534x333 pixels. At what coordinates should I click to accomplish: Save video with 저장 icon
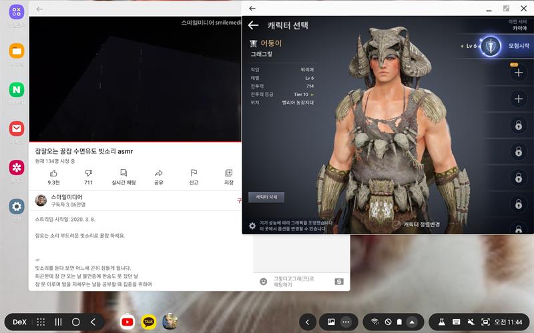pos(228,173)
